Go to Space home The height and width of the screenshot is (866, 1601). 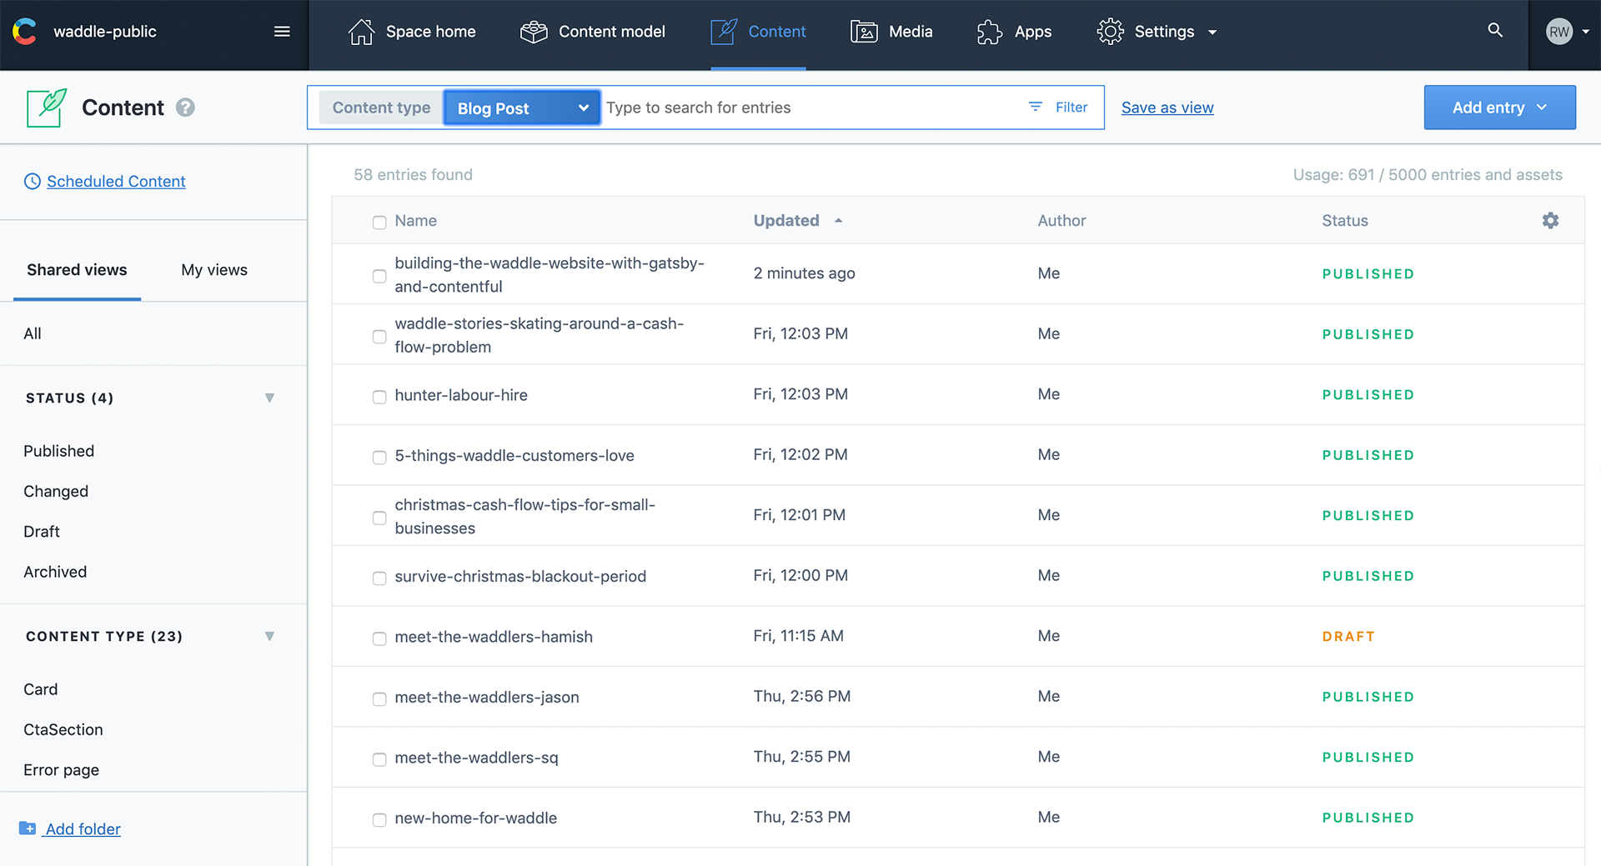412,32
